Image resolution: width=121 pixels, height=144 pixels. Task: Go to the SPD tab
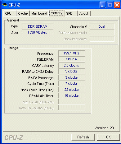(x=71, y=13)
